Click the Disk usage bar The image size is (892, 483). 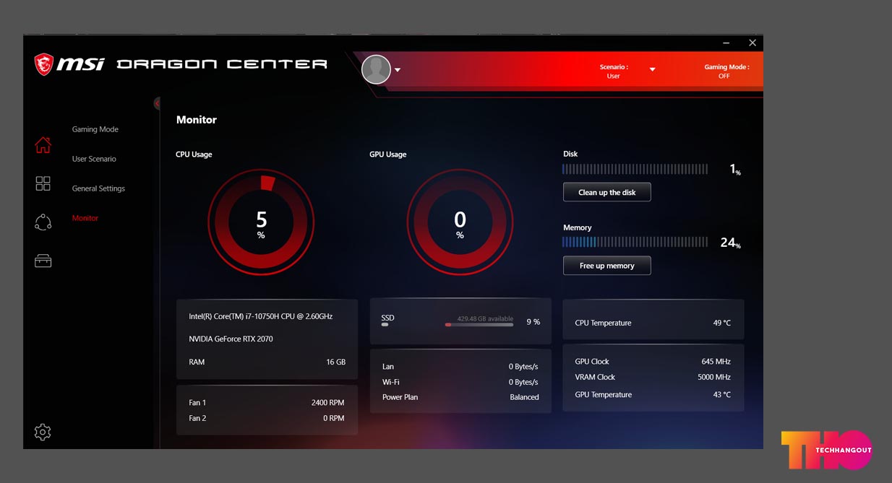tap(635, 169)
